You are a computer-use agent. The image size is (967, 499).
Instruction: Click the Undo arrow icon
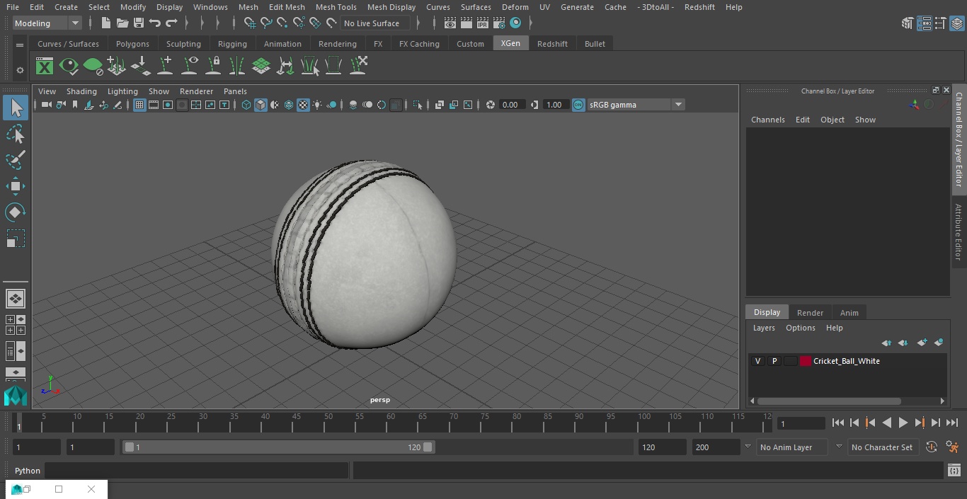point(154,23)
